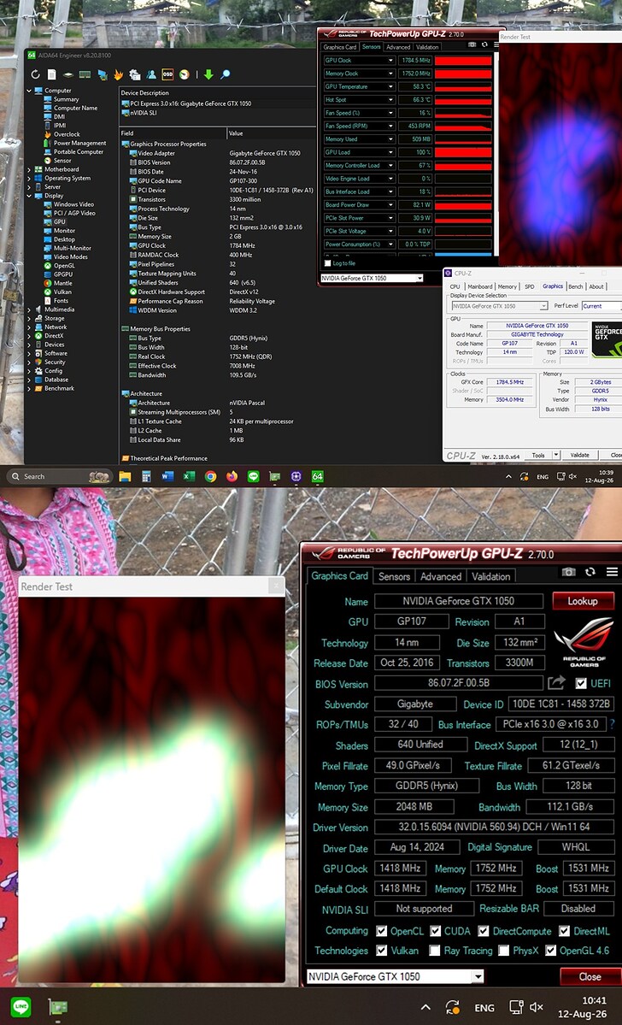Launch AIDA64 flame stability test icon

[118, 74]
